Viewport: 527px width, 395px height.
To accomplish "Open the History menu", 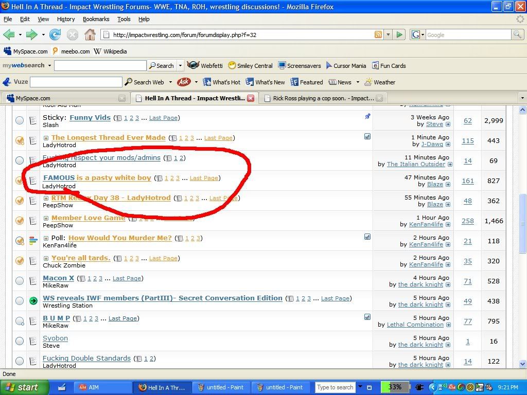I will pos(66,19).
